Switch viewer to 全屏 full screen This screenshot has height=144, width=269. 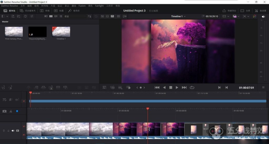click(245, 10)
